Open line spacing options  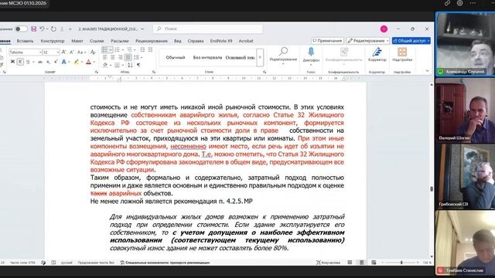pos(138,57)
